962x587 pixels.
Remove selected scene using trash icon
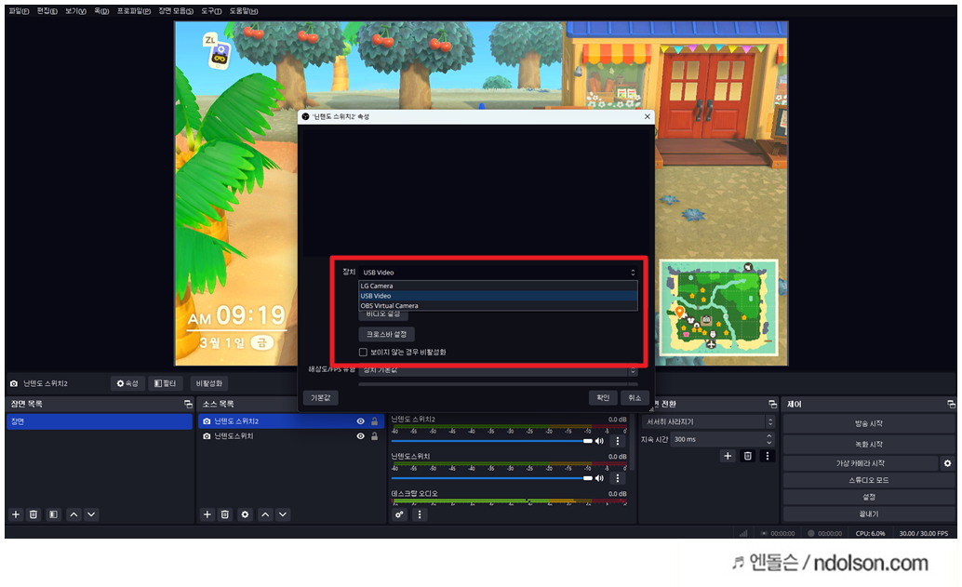[33, 514]
